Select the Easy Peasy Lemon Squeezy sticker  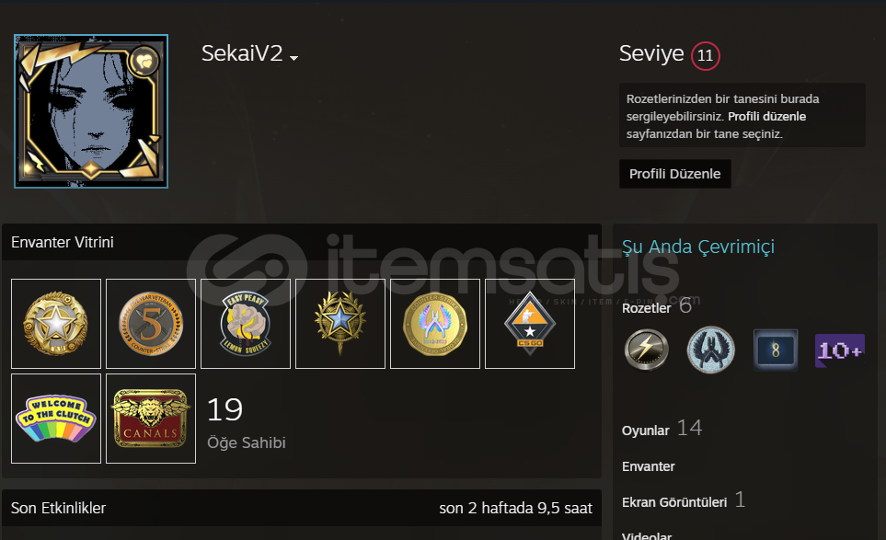(x=246, y=324)
